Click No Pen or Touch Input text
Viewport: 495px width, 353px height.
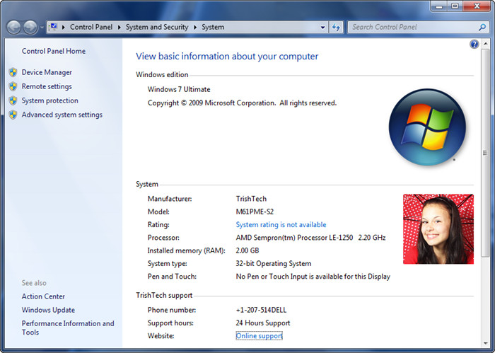tap(313, 277)
